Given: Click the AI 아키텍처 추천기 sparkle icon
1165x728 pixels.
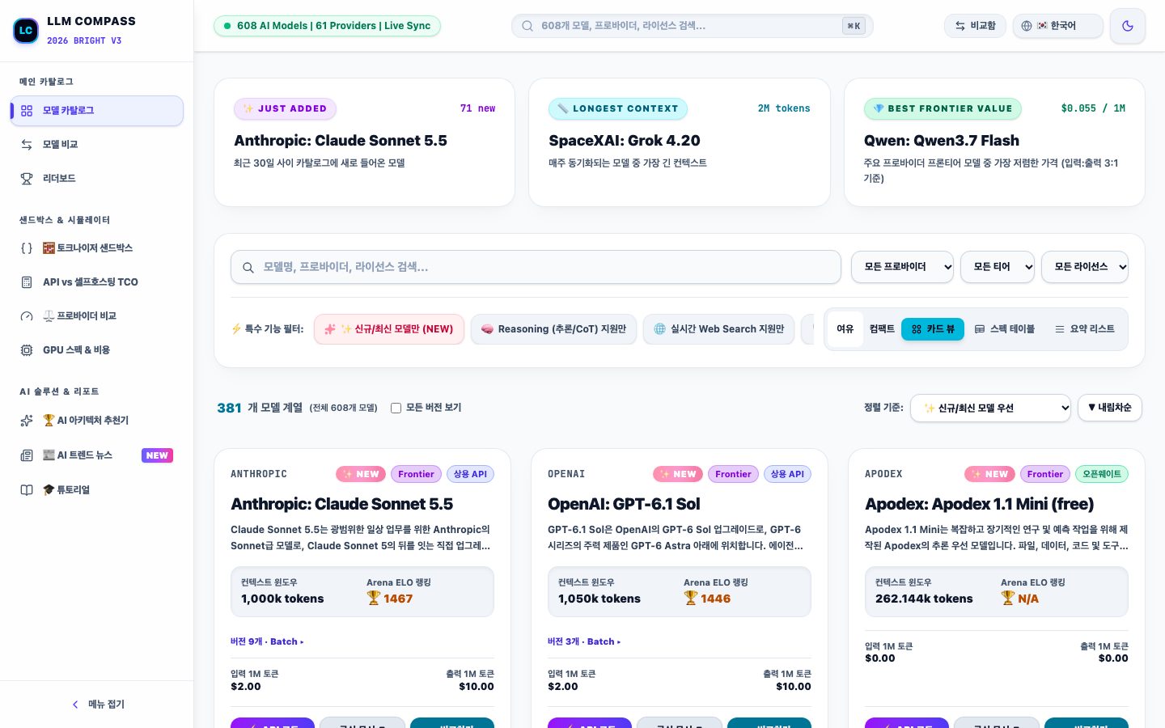Looking at the screenshot, I should [x=27, y=421].
